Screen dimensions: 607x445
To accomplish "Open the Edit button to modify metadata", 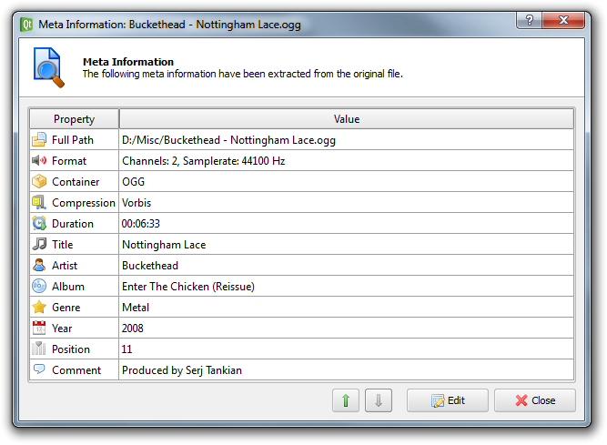I will point(447,400).
